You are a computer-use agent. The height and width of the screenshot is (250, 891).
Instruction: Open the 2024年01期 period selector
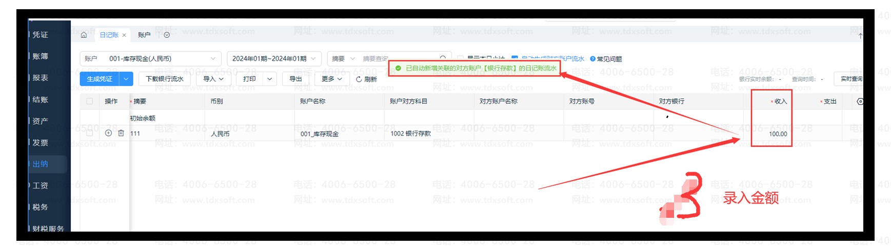(x=274, y=59)
